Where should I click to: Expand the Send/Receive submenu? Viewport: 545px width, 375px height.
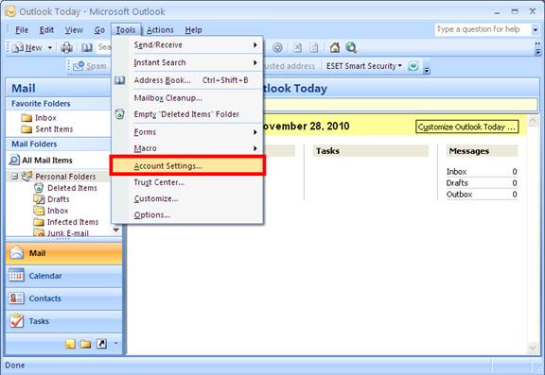[187, 45]
